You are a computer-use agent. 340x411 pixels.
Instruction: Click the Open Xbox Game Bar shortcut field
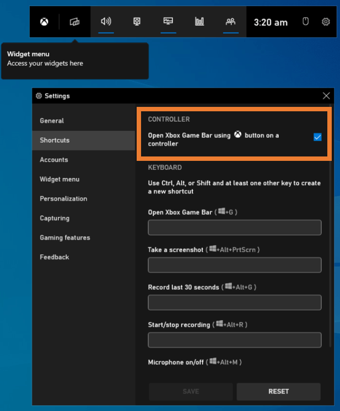click(x=235, y=228)
